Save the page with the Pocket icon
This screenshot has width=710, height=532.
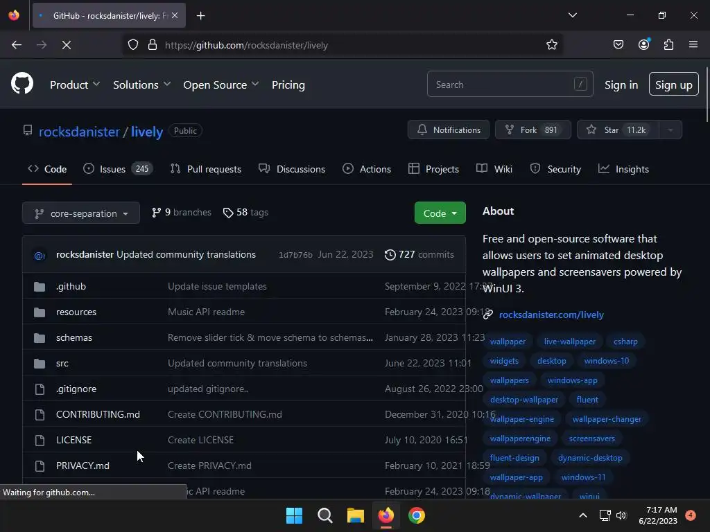618,44
